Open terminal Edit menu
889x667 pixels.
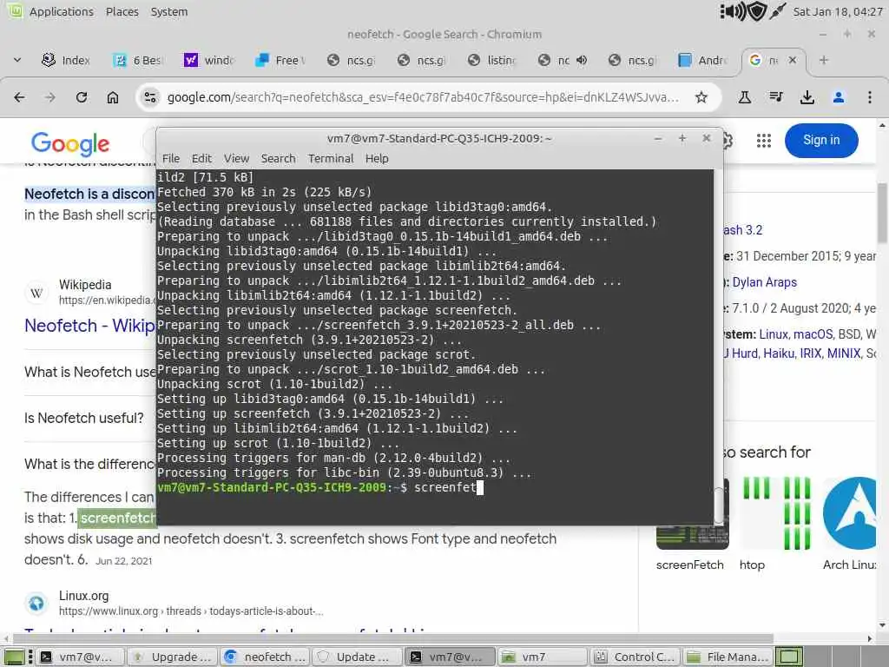click(x=201, y=158)
